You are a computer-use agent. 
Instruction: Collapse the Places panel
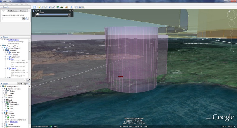1,37
